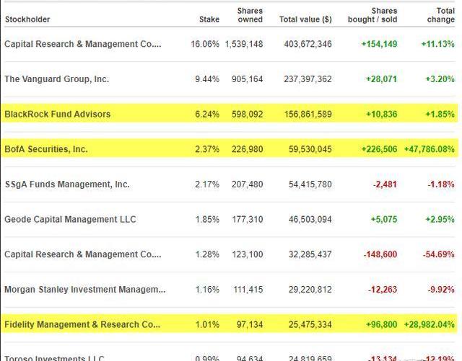Image resolution: width=462 pixels, height=361 pixels.
Task: Sort by the Stockholder column header
Action: [27, 19]
